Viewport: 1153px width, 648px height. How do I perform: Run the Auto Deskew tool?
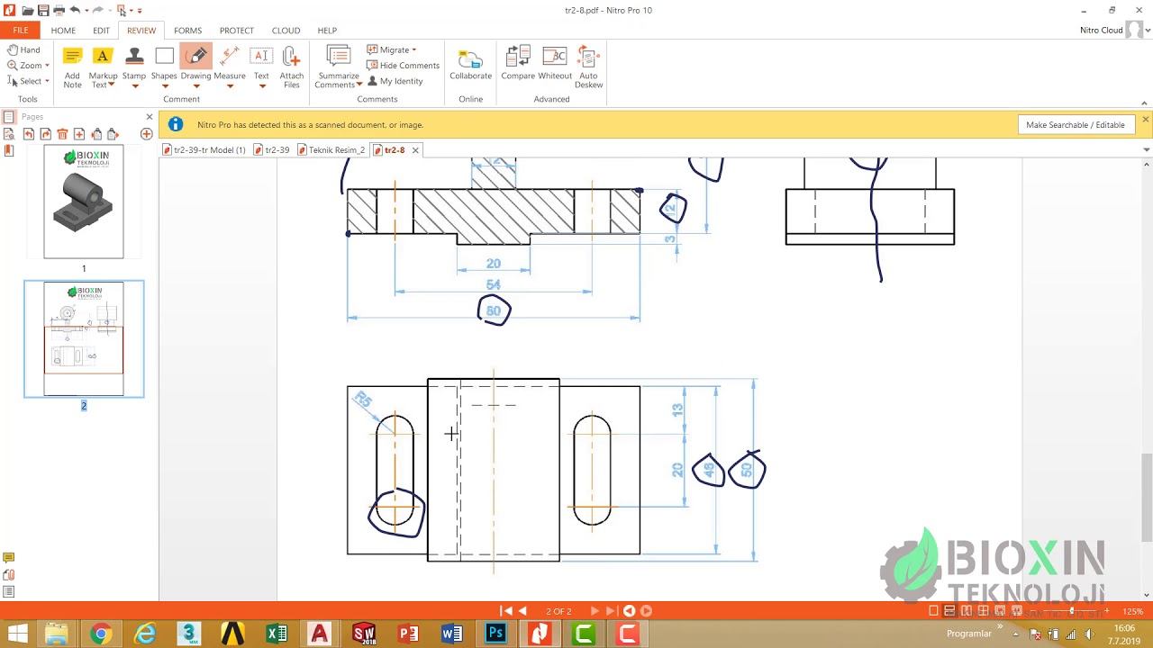coord(588,67)
